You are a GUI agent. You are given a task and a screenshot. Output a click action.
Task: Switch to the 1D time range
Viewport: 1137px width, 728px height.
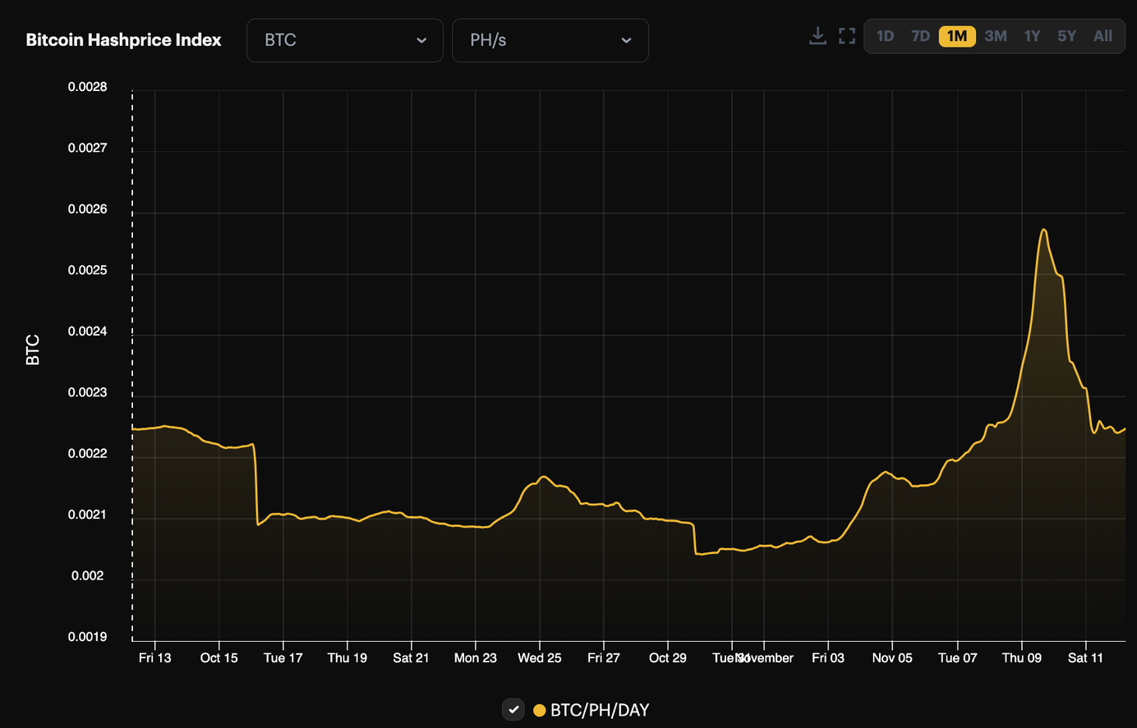886,35
